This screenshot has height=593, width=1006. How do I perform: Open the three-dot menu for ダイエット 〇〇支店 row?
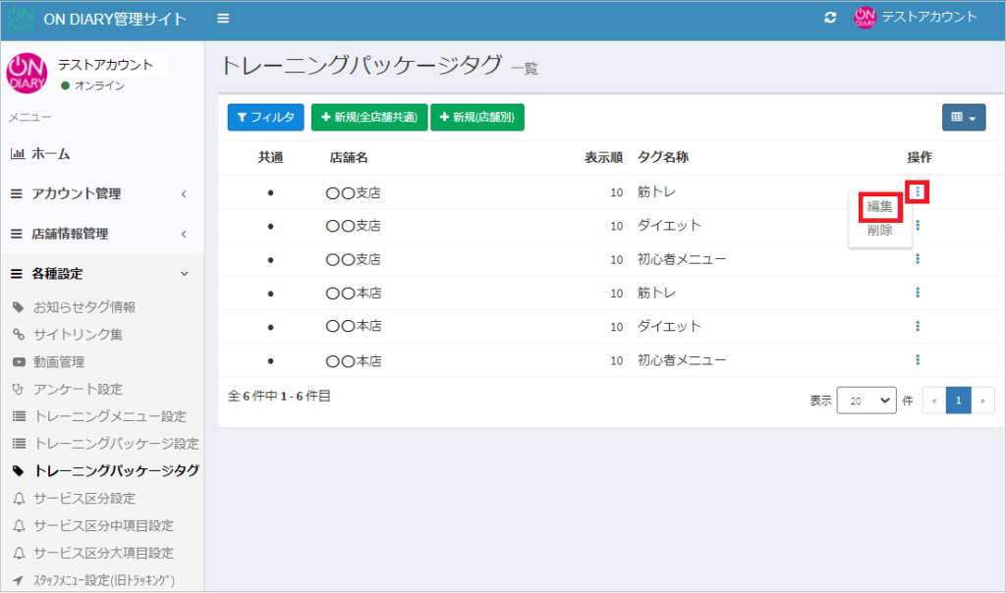918,225
